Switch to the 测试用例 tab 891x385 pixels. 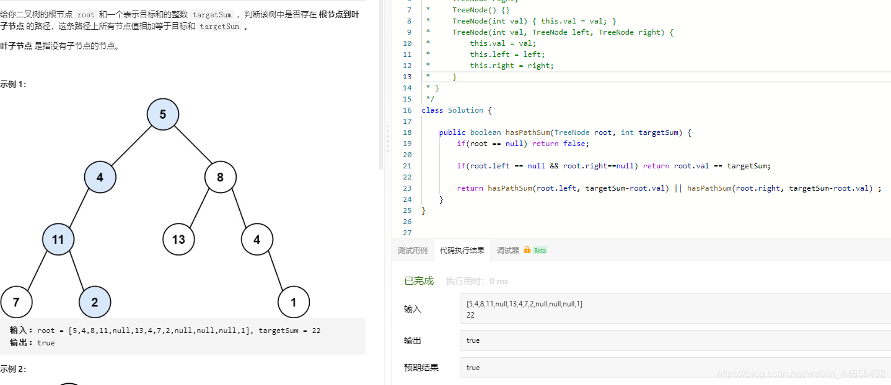point(413,250)
